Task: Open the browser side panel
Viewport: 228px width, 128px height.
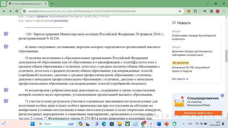Action: [x=211, y=11]
